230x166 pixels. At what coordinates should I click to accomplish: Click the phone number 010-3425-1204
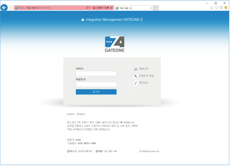pos(87,144)
